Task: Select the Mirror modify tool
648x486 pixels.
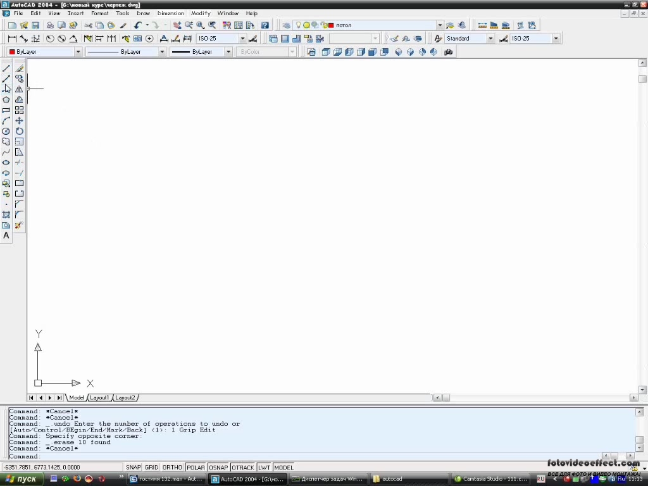Action: click(19, 89)
